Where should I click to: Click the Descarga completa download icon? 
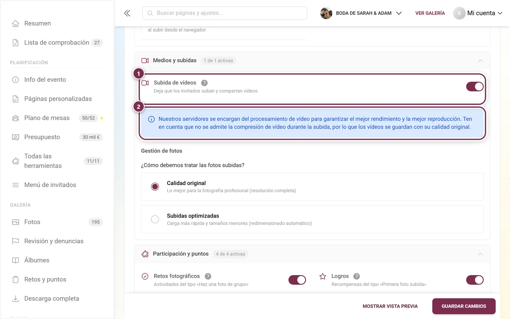pos(16,299)
